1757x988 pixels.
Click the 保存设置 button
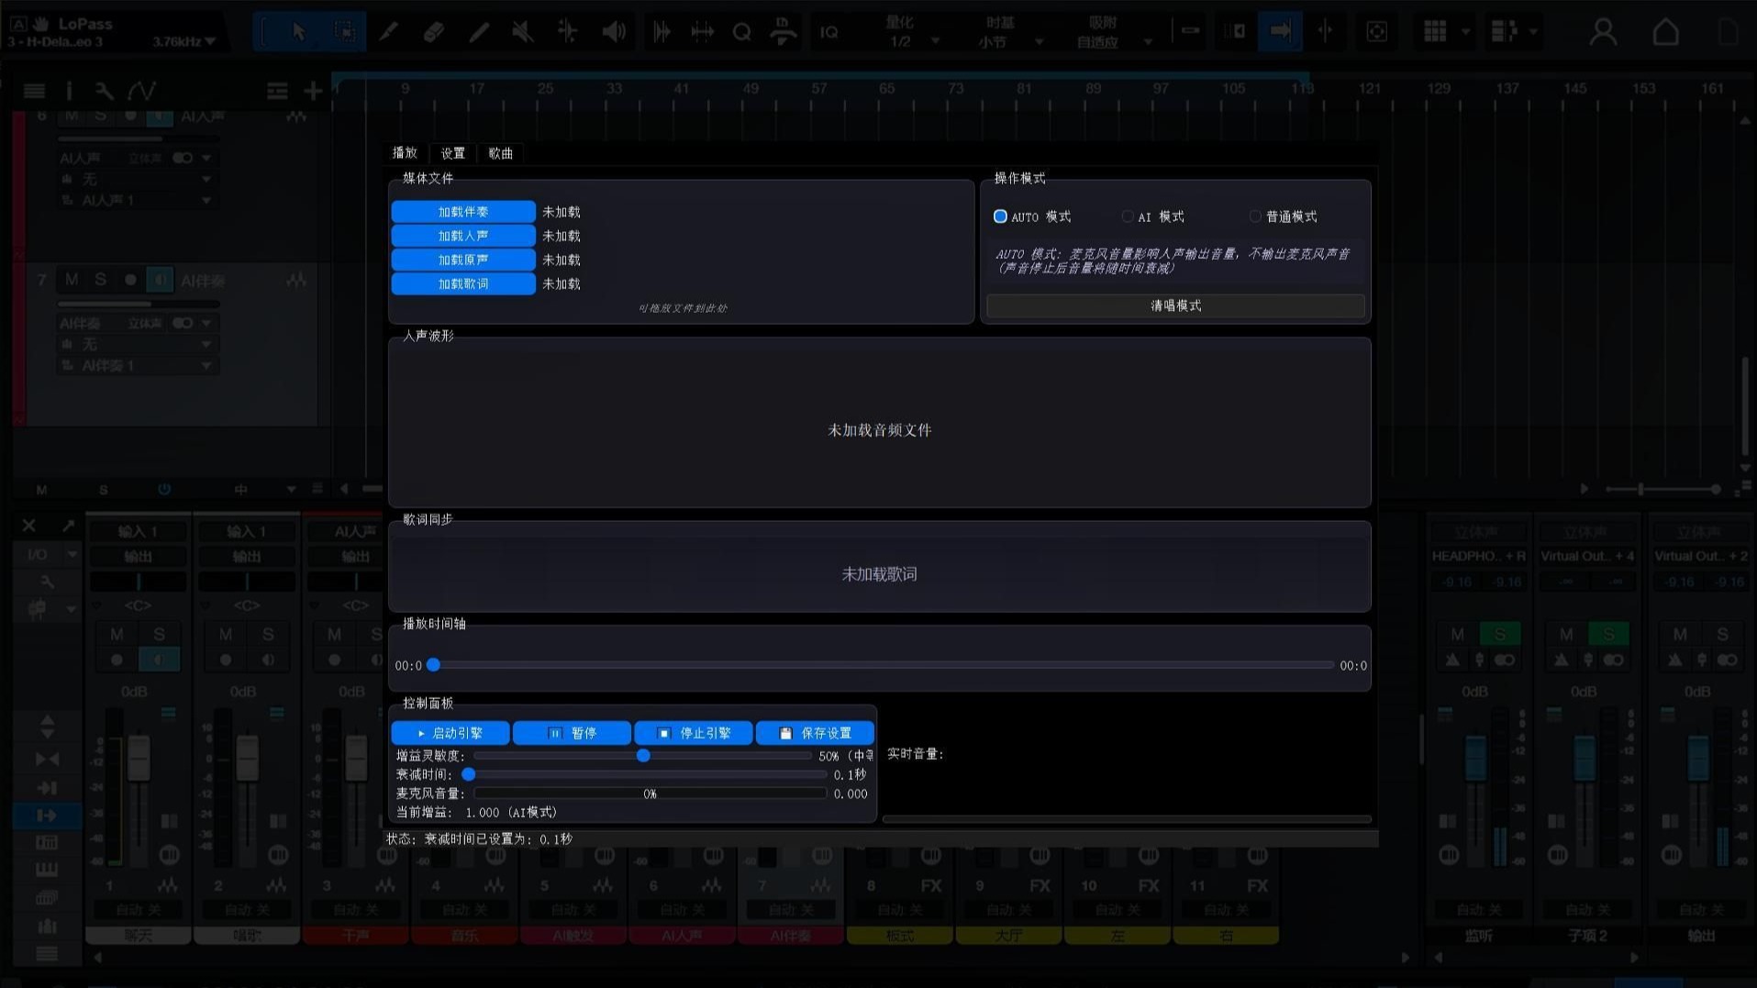(815, 733)
